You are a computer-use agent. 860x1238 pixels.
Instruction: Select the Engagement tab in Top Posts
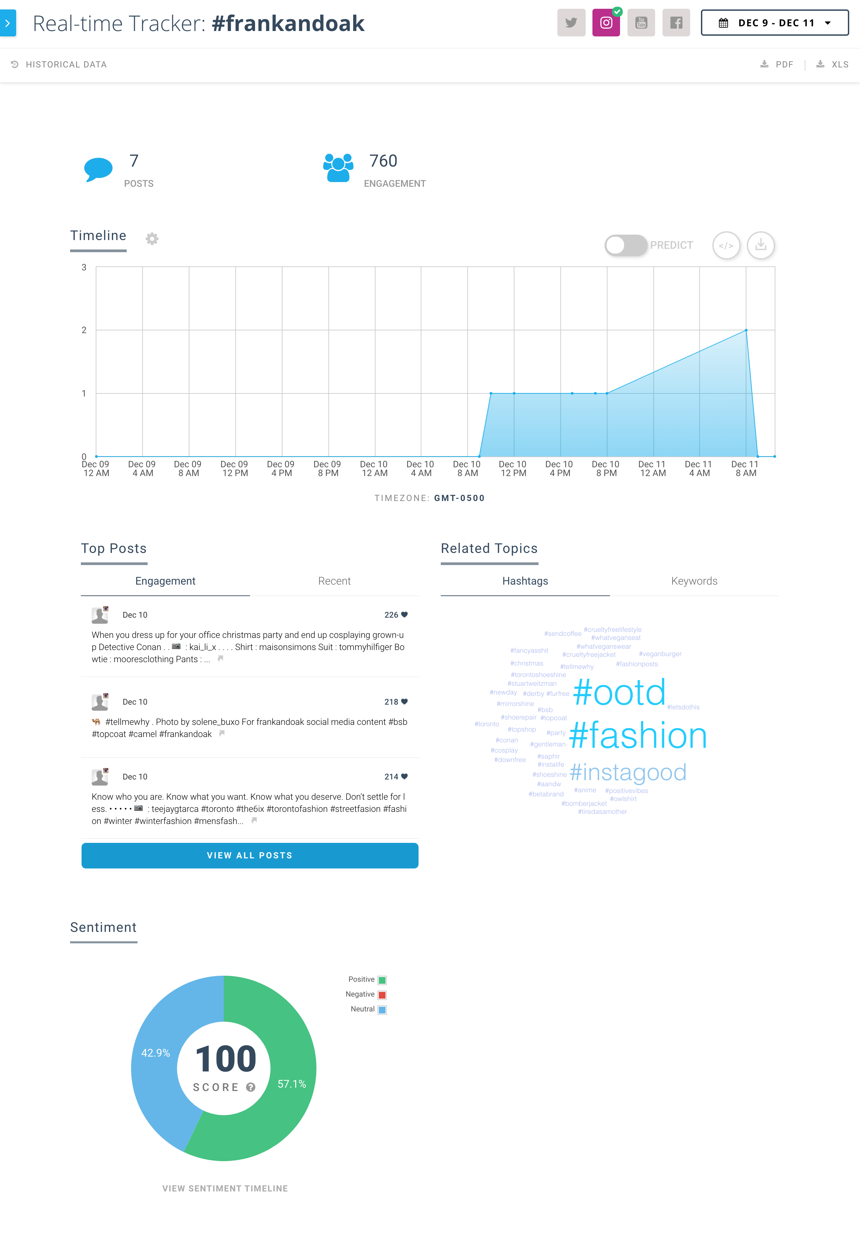pos(165,581)
